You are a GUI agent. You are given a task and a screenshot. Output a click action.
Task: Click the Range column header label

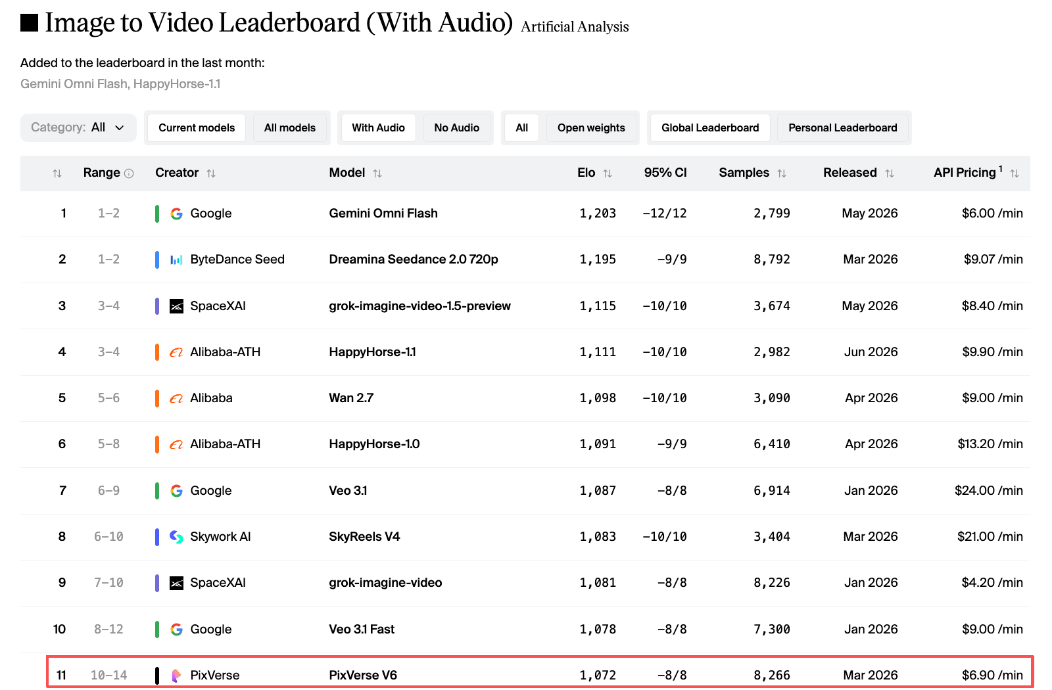[101, 173]
